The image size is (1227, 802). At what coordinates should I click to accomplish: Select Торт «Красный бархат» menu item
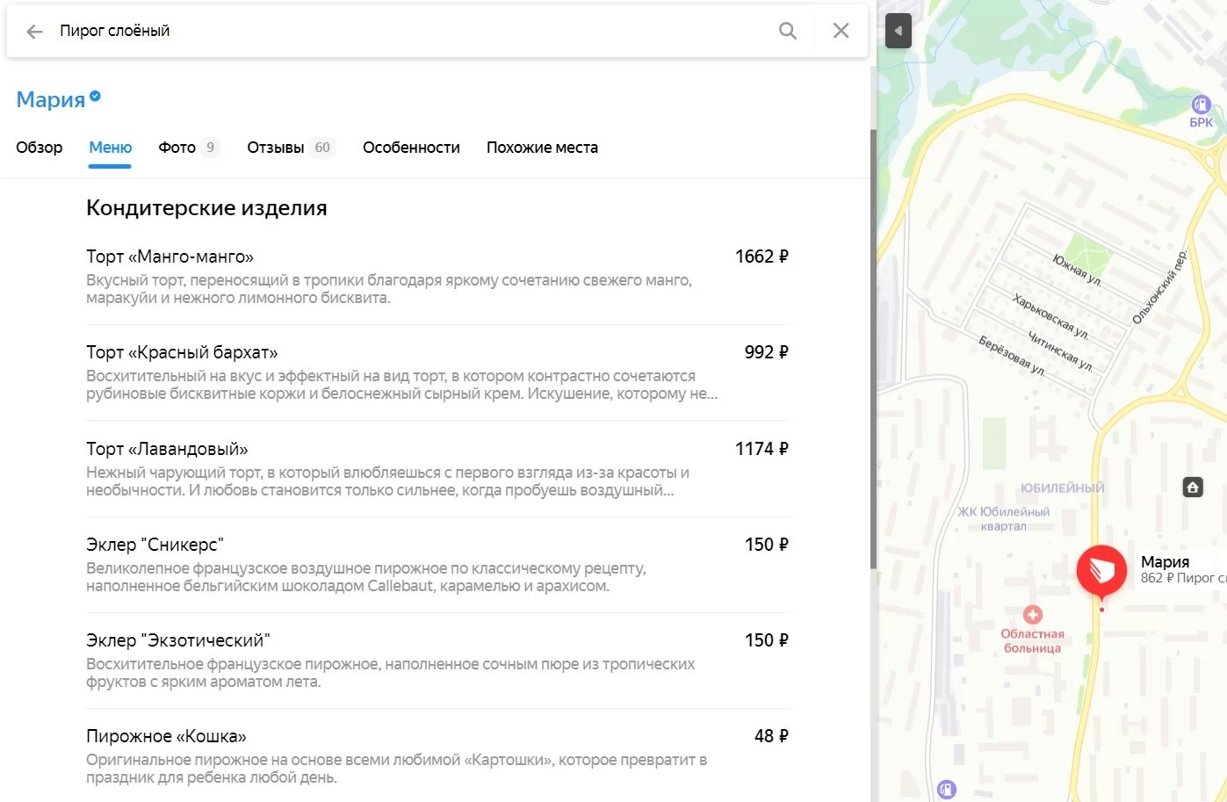[437, 372]
